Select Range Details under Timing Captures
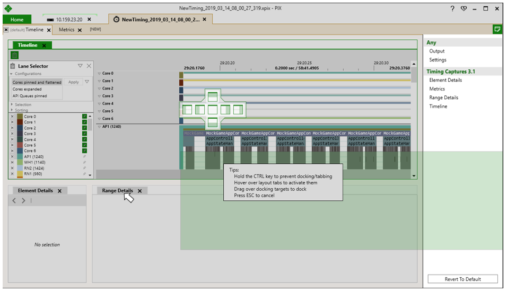Viewport: 507px width, 292px height. click(443, 98)
